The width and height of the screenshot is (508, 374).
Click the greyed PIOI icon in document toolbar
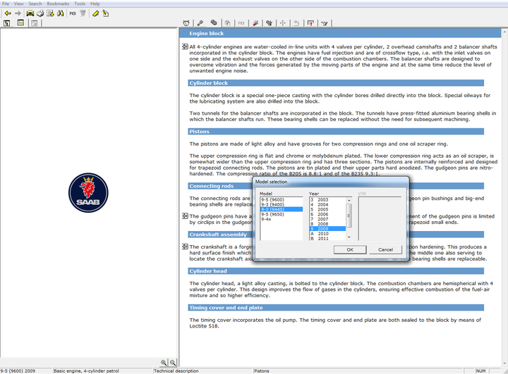pos(241,23)
